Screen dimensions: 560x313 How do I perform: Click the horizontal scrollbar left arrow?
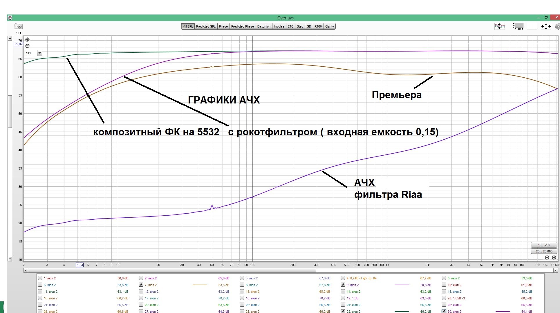26,270
